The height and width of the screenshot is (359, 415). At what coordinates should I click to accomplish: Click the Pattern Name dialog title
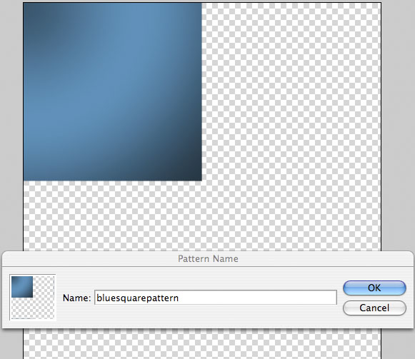208,258
